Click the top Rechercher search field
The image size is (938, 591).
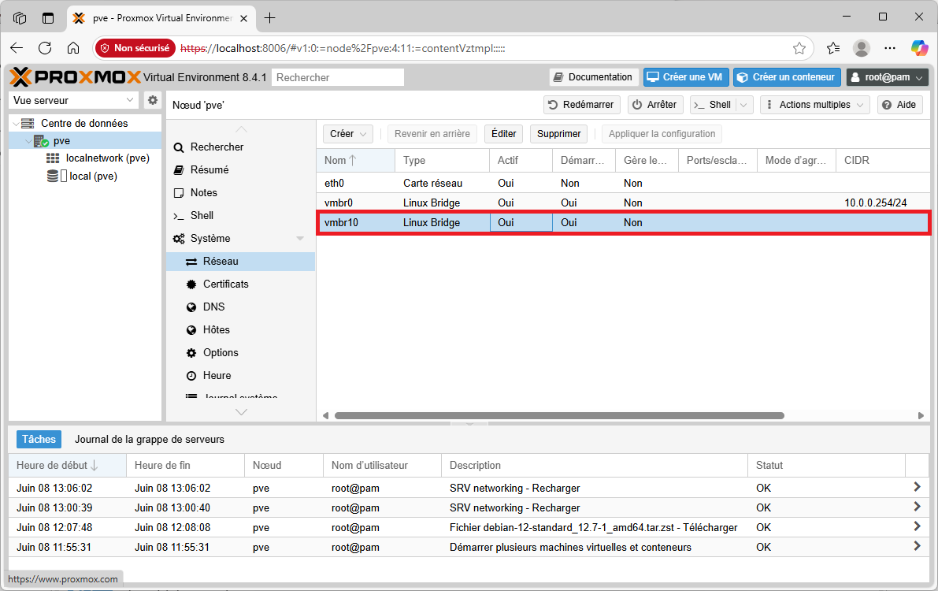[338, 77]
